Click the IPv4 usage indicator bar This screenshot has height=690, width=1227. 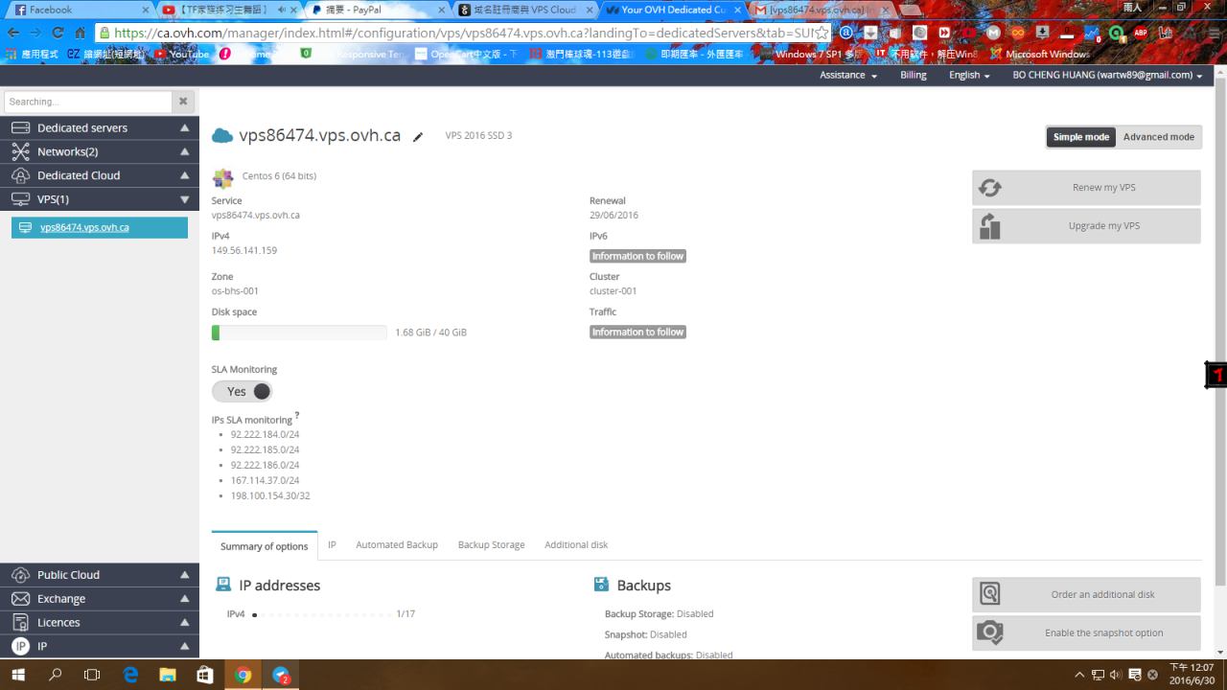coord(321,614)
